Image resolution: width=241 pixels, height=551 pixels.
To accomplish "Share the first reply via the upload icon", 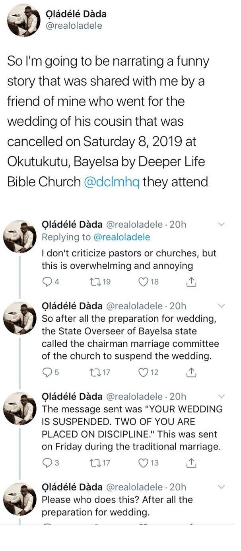I will tap(192, 281).
